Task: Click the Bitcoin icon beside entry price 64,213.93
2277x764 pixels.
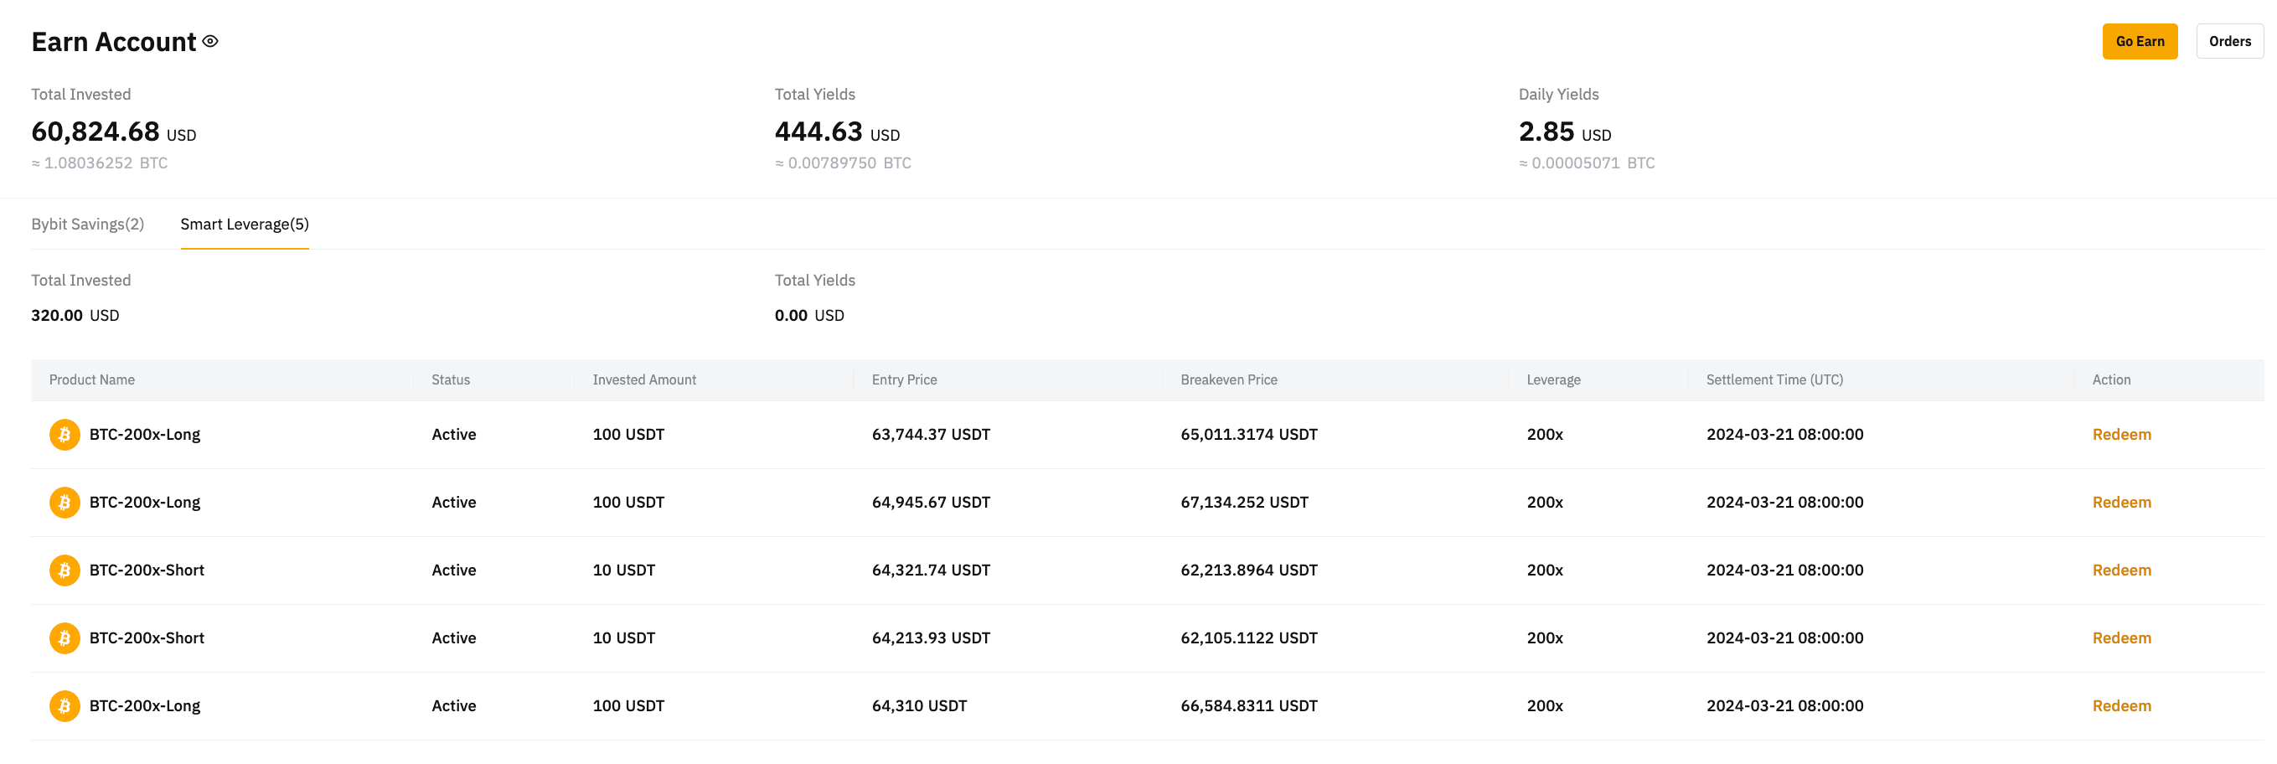Action: point(65,638)
